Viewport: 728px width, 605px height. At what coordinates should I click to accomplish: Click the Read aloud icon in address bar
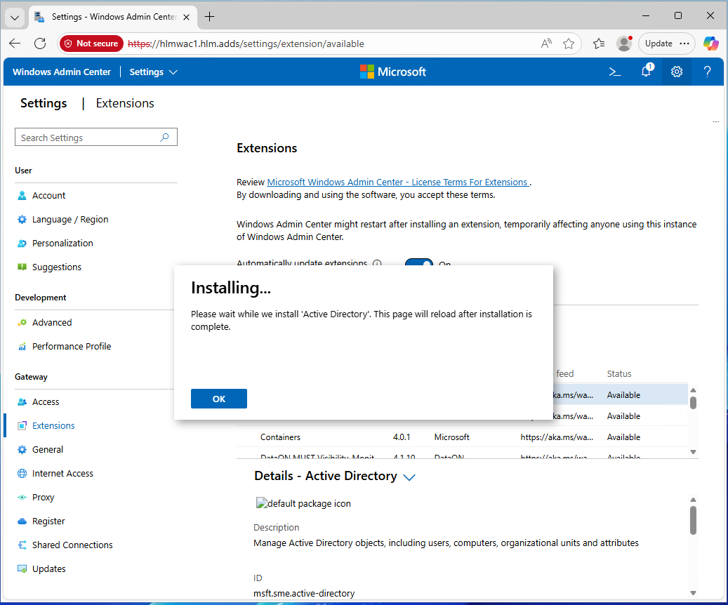pyautogui.click(x=546, y=44)
